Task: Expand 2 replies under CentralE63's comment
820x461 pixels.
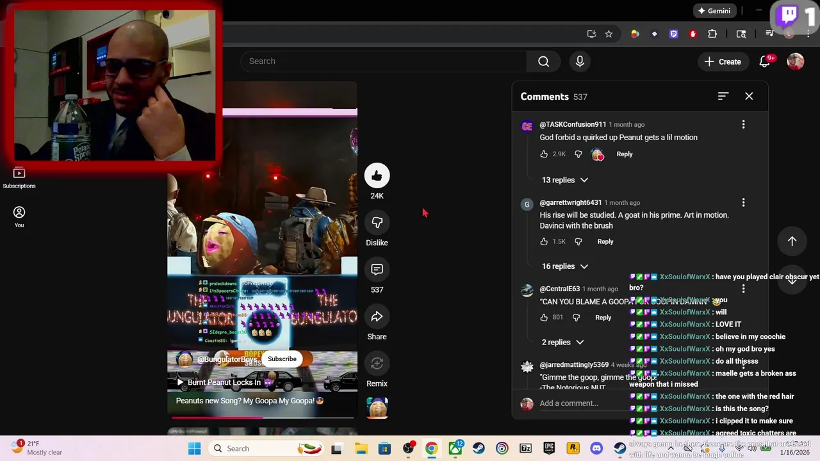Action: (x=562, y=343)
